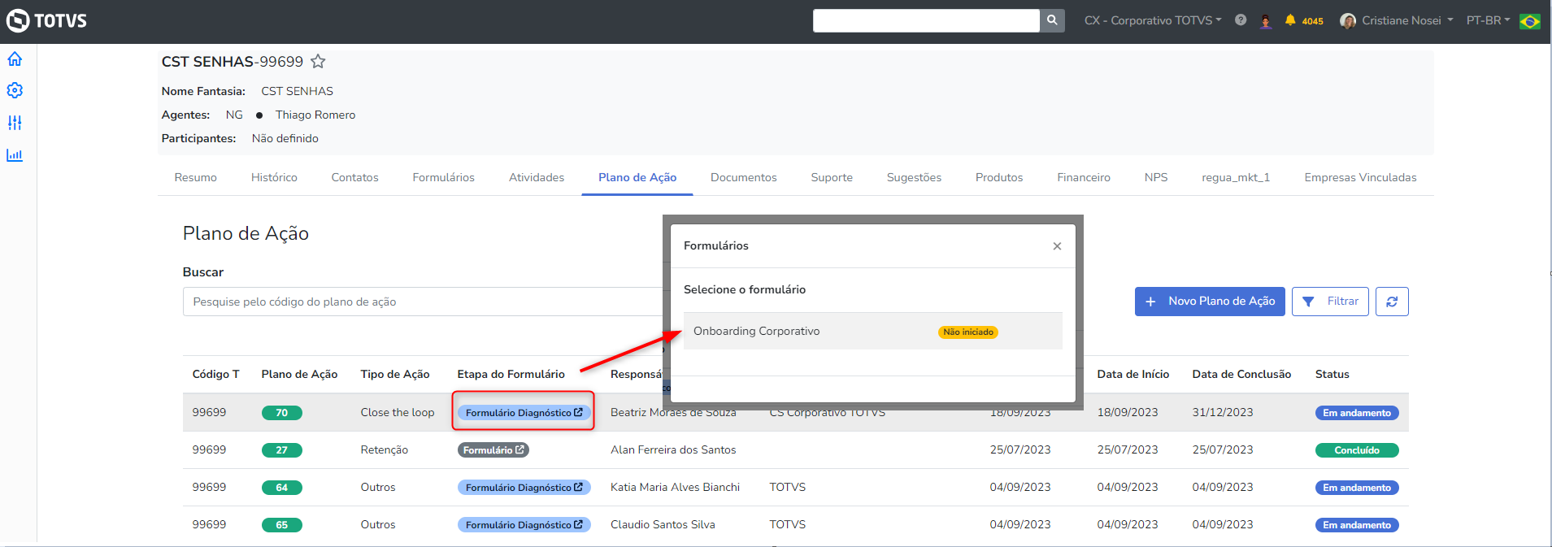Click plan number badge 64
The height and width of the screenshot is (547, 1552).
(281, 488)
